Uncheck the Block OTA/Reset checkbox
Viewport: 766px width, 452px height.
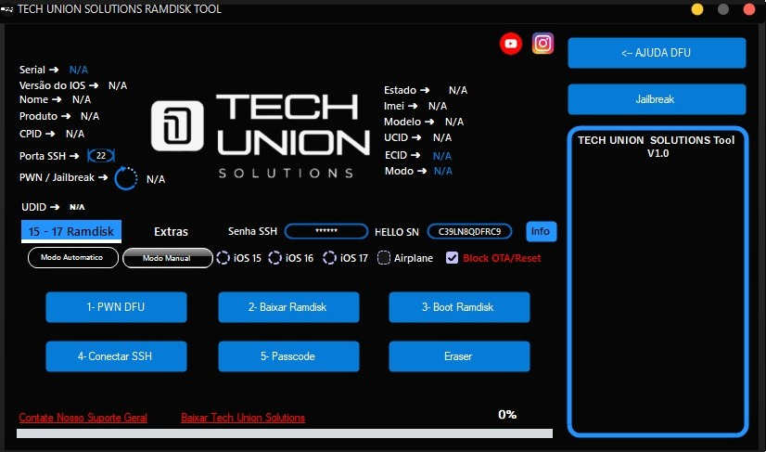pos(452,258)
